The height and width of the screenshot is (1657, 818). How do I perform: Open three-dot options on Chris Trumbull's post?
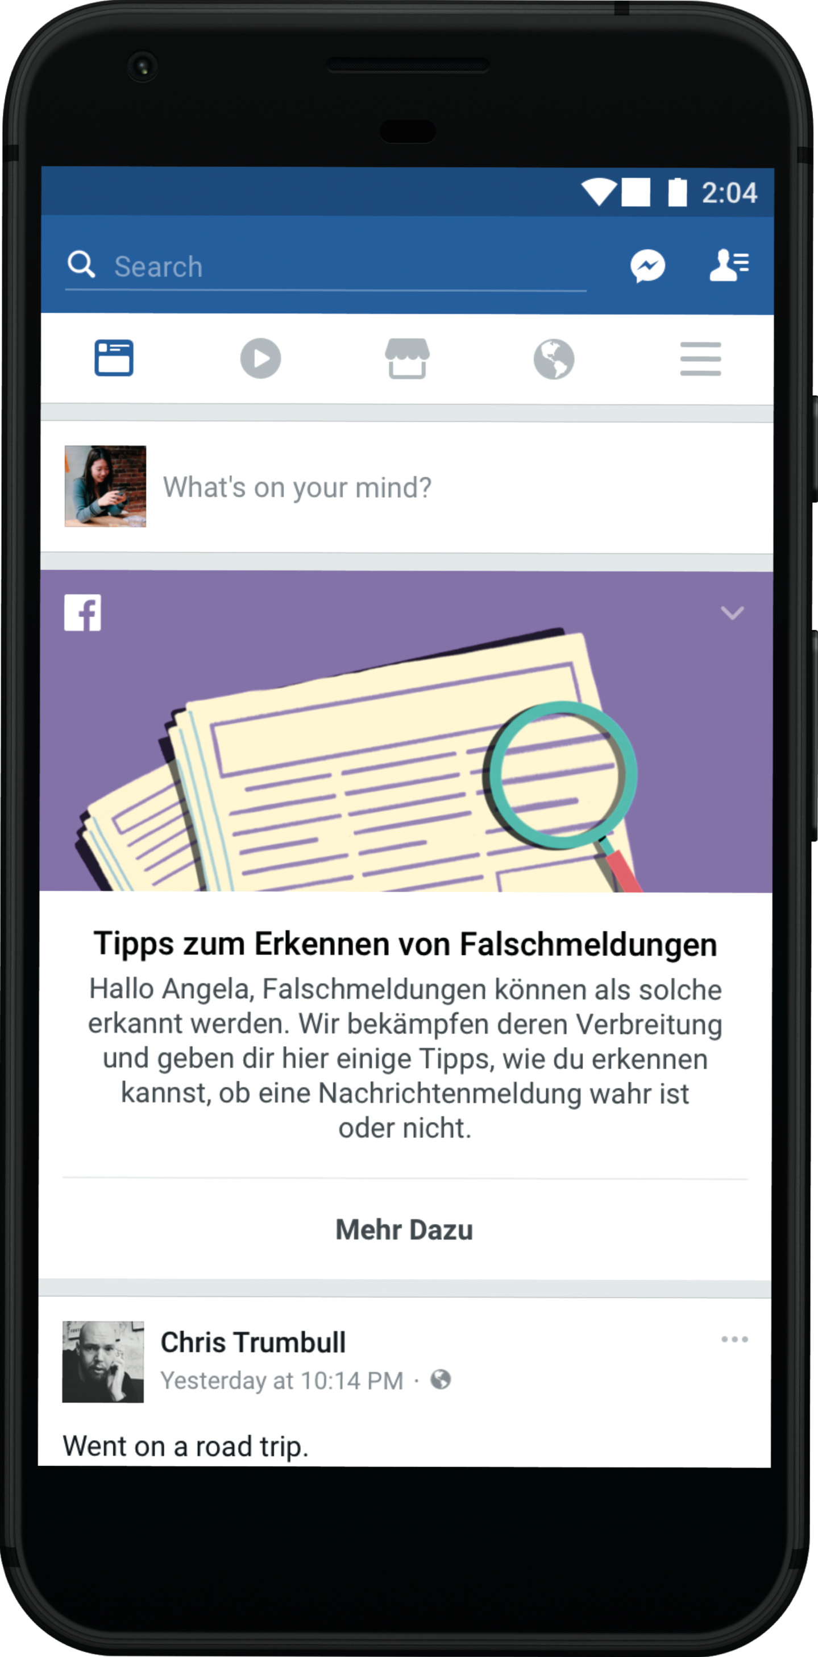[734, 1339]
